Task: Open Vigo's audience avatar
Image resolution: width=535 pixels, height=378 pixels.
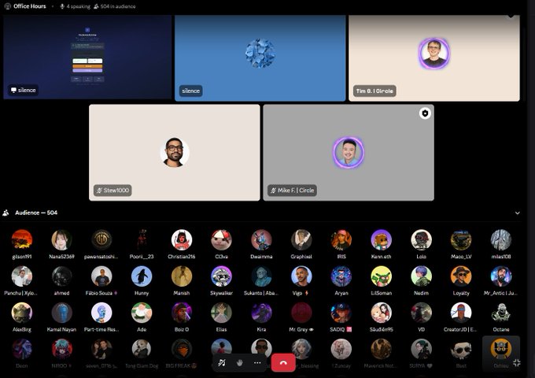Action: click(301, 276)
